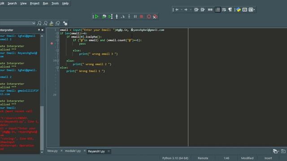The height and width of the screenshot is (161, 287).
Task: Open the Tools menu
Action: [55, 3]
